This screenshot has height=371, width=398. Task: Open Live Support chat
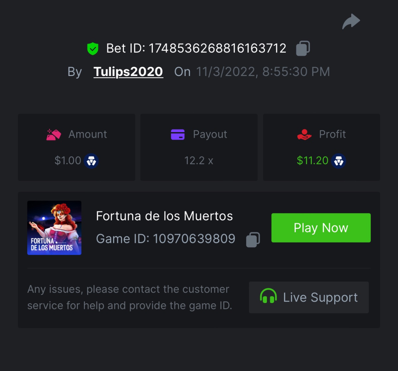tap(309, 297)
